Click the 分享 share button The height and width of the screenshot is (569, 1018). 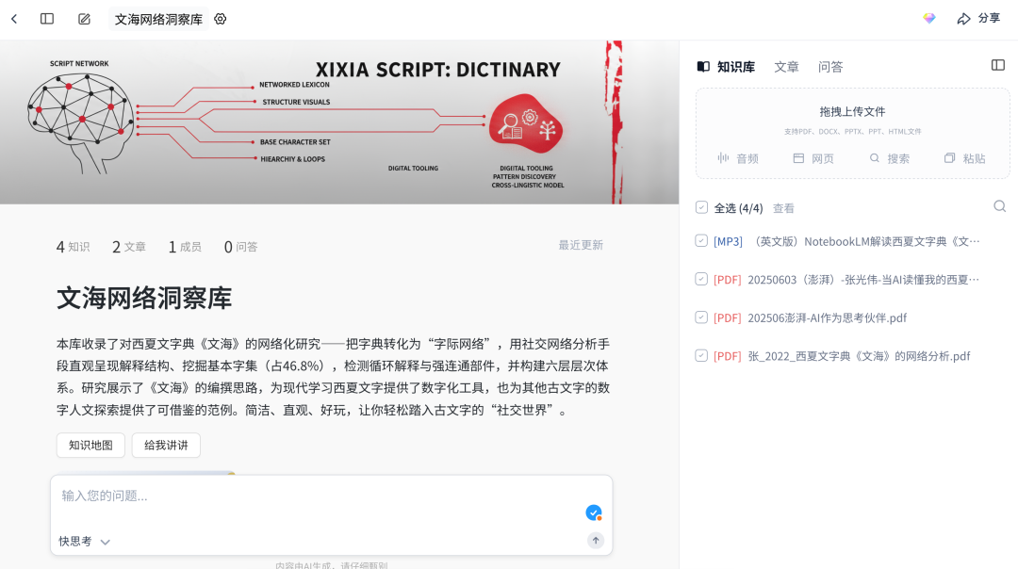[x=978, y=19]
